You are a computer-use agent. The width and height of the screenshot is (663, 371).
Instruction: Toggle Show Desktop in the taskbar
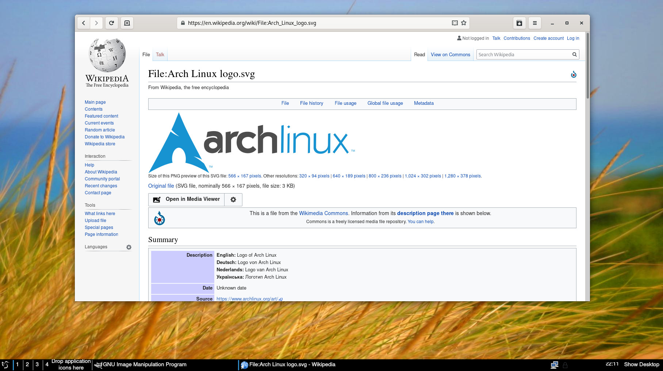point(641,364)
